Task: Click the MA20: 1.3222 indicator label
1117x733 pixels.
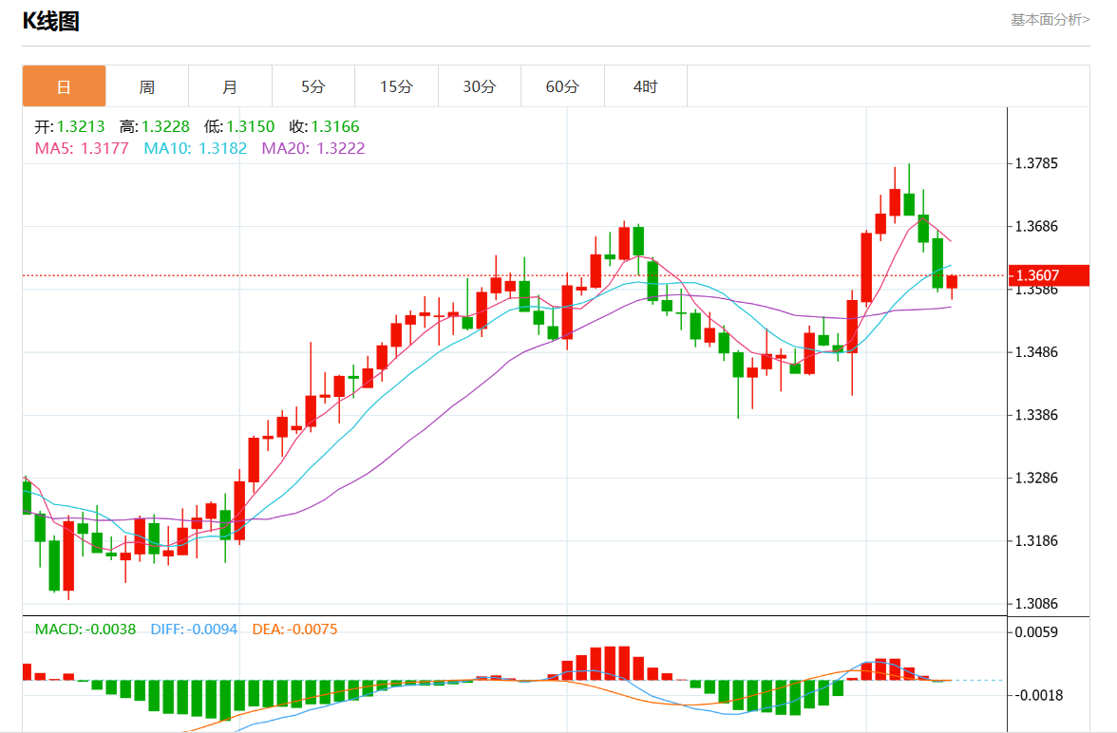Action: coord(313,148)
